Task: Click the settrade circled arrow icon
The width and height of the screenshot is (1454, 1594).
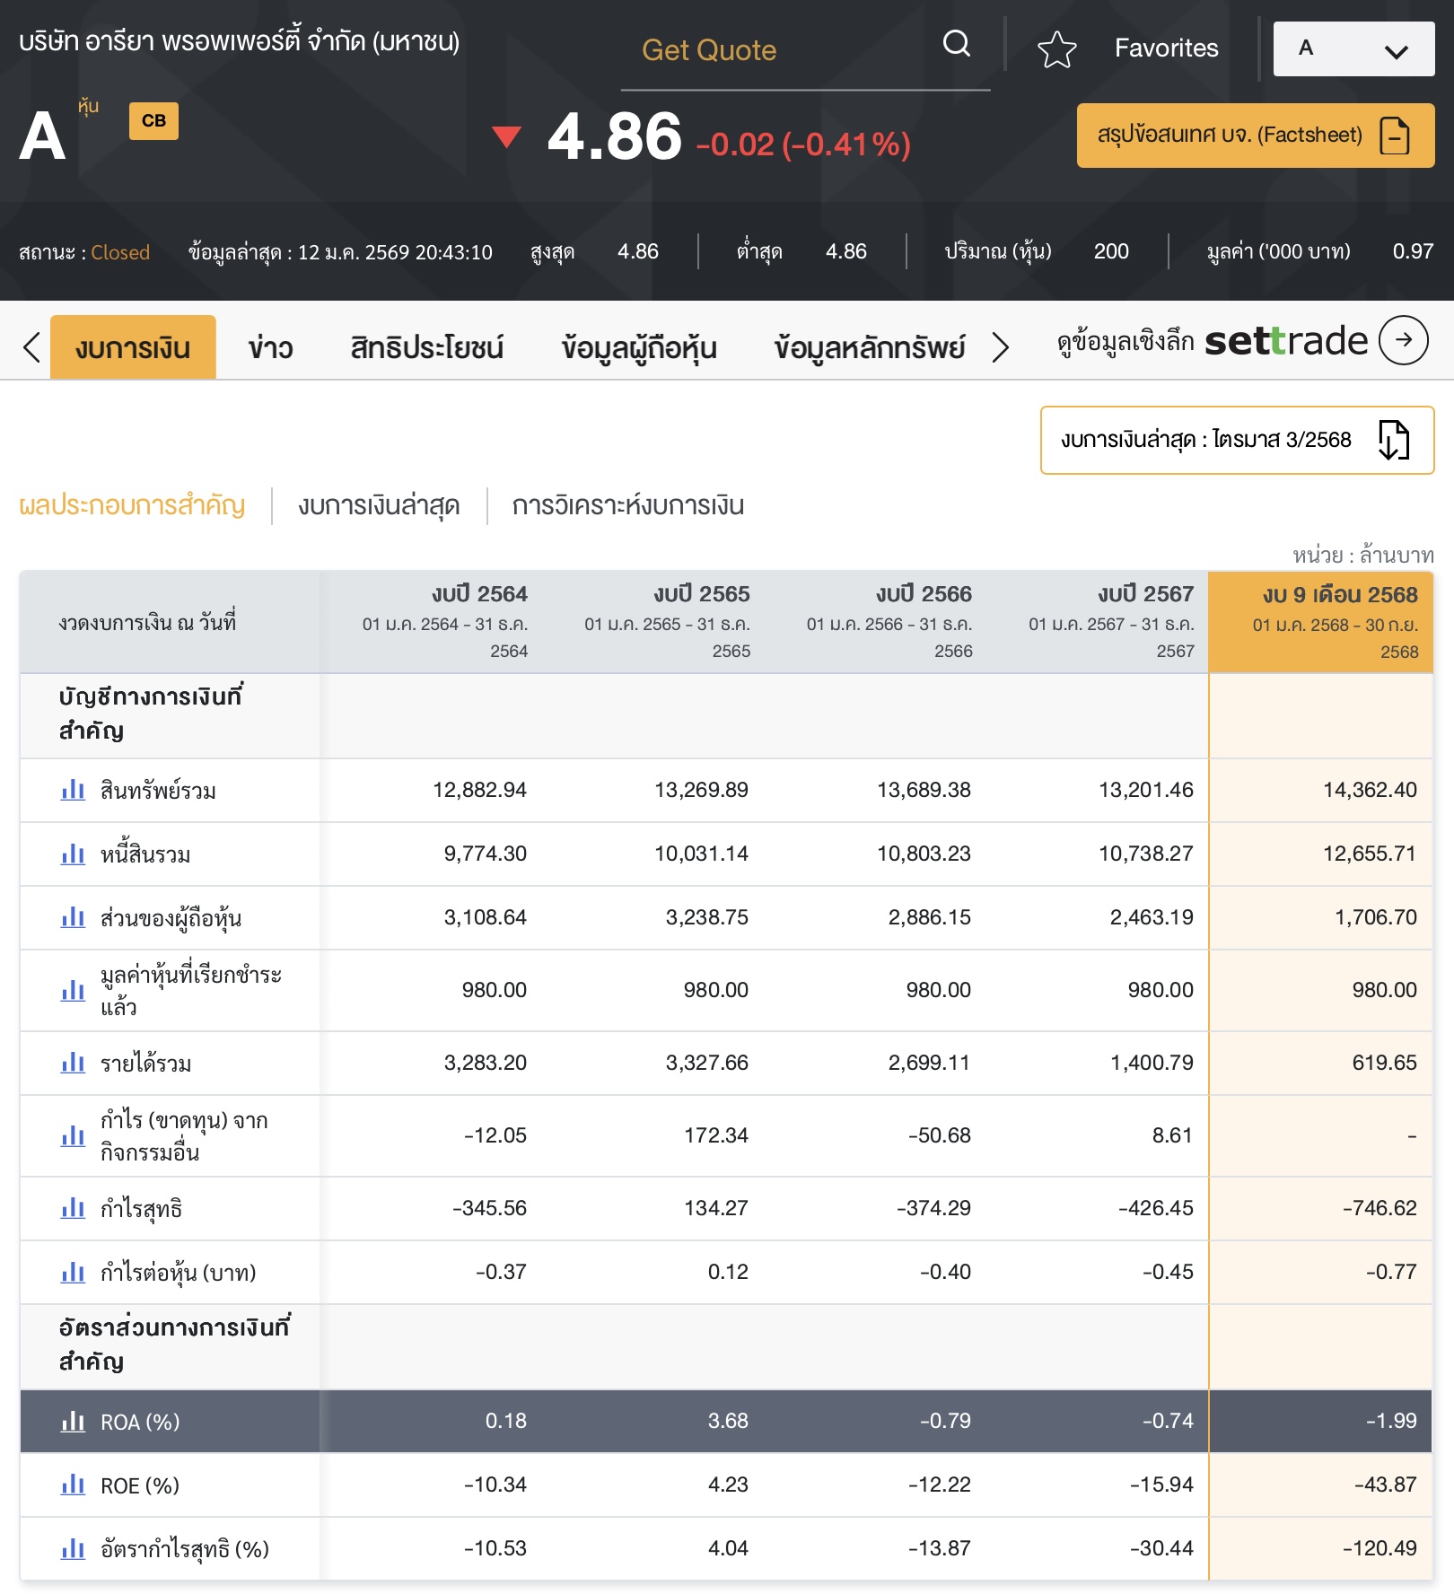Action: 1403,340
